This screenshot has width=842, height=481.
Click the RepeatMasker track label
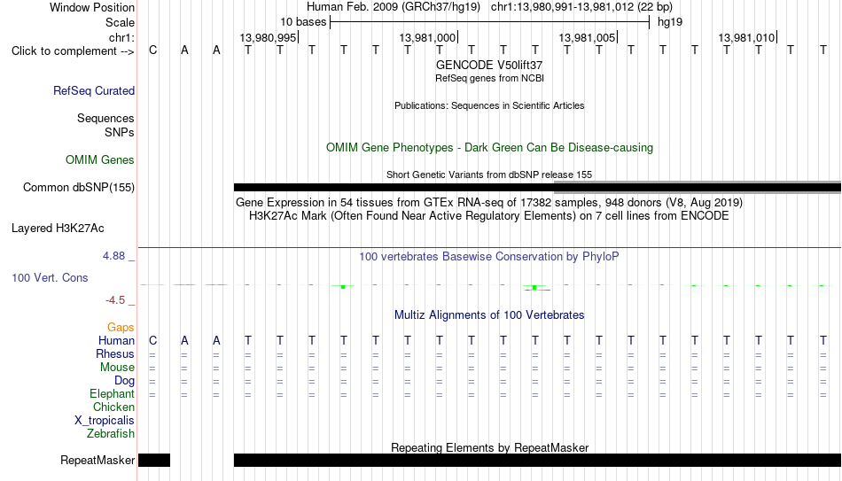coord(97,460)
